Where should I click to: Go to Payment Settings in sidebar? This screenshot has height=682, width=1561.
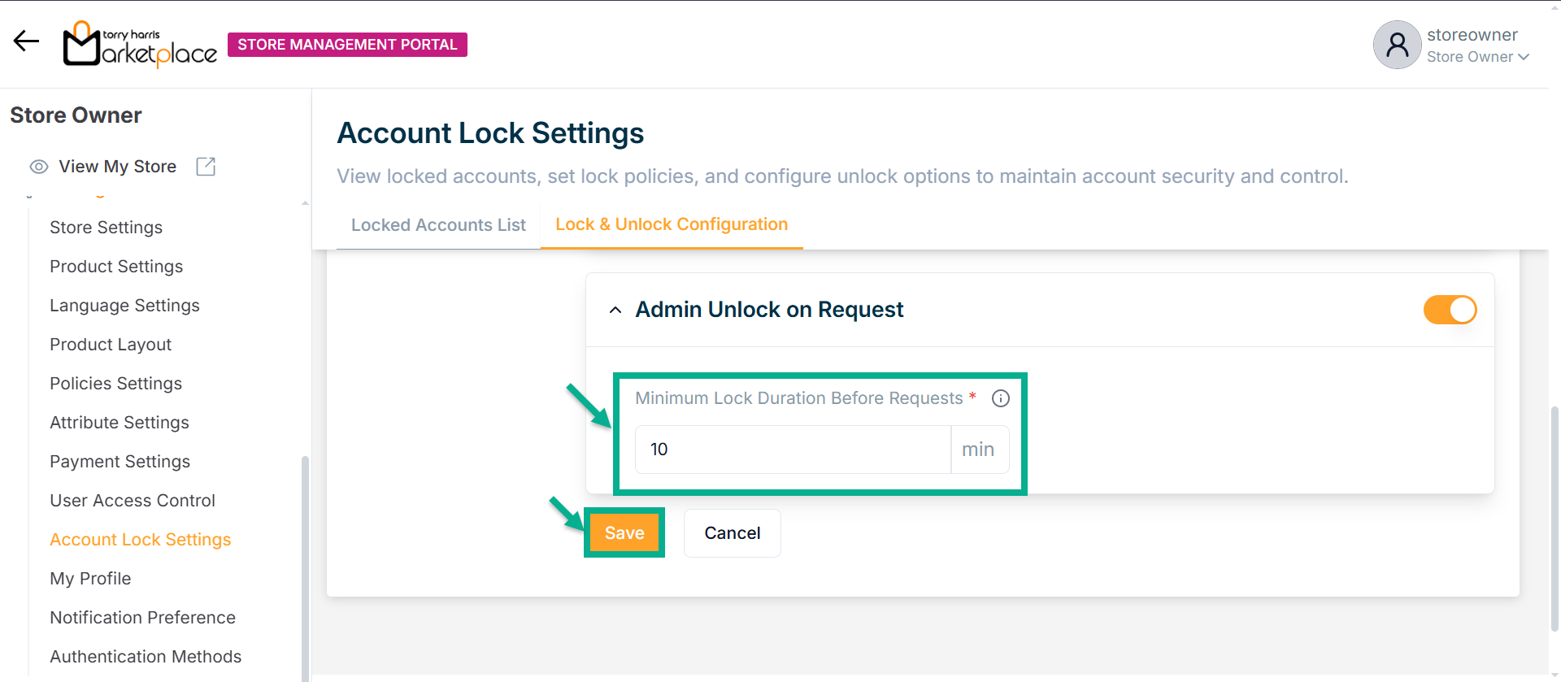point(120,462)
